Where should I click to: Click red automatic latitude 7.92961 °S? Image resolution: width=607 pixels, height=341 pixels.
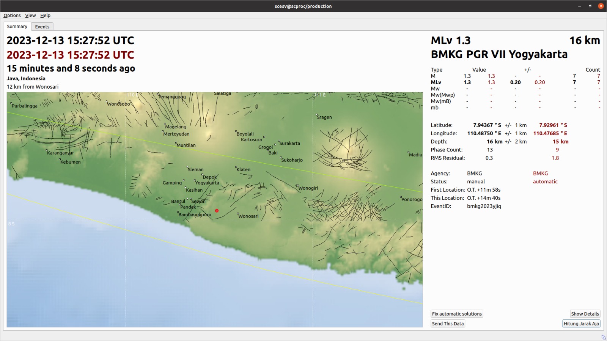553,125
